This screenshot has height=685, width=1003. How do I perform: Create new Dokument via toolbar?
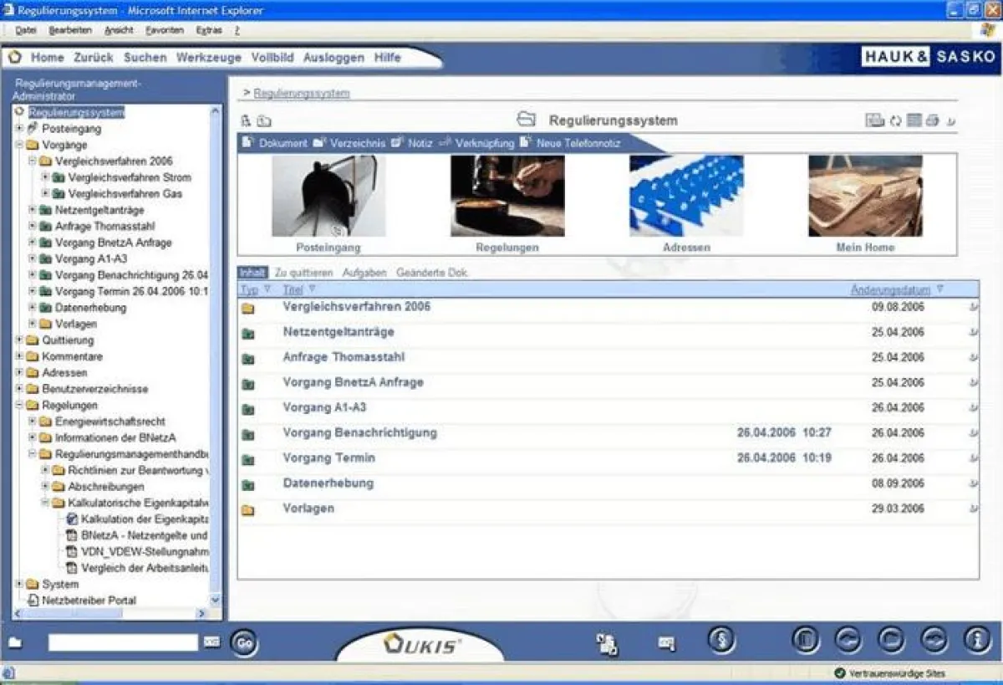275,143
